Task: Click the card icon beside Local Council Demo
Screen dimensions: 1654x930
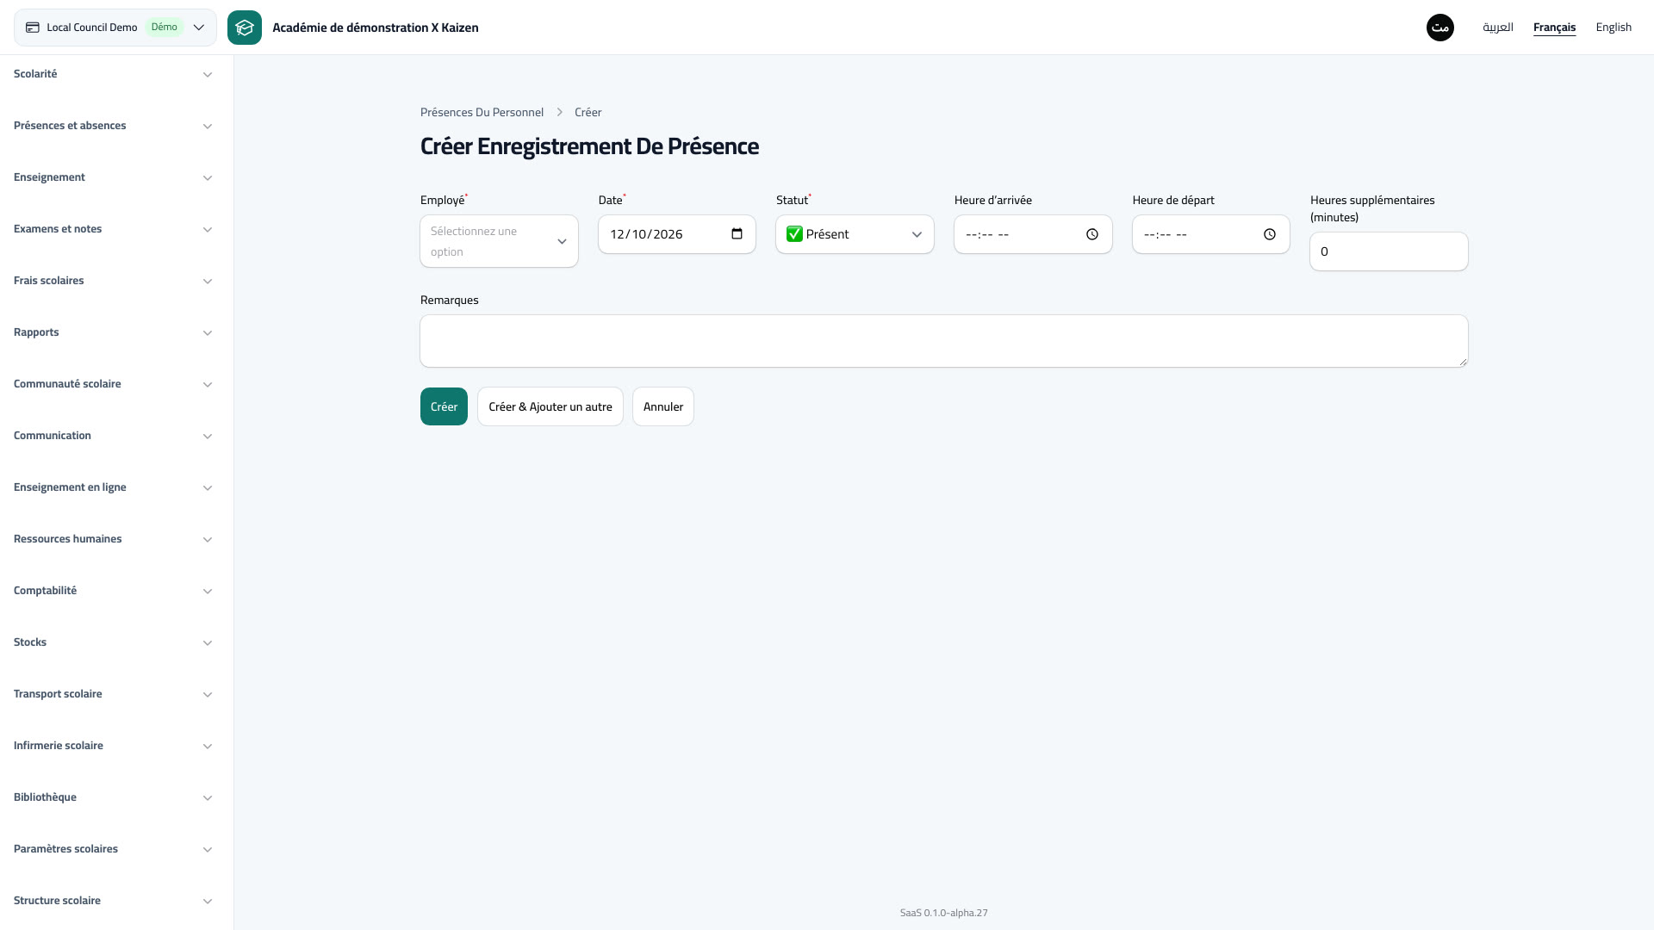Action: pos(33,28)
